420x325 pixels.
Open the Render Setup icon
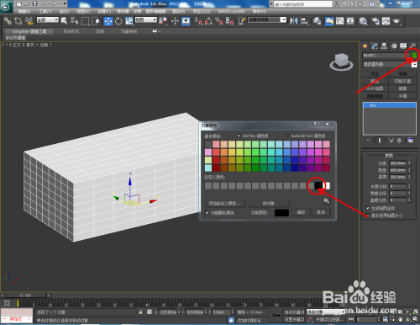(375, 21)
